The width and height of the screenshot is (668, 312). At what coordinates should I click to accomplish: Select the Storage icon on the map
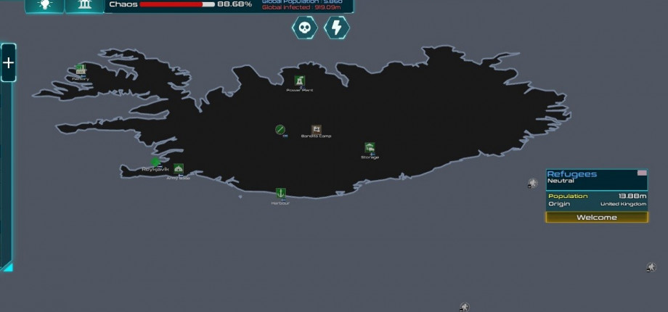[x=370, y=148]
